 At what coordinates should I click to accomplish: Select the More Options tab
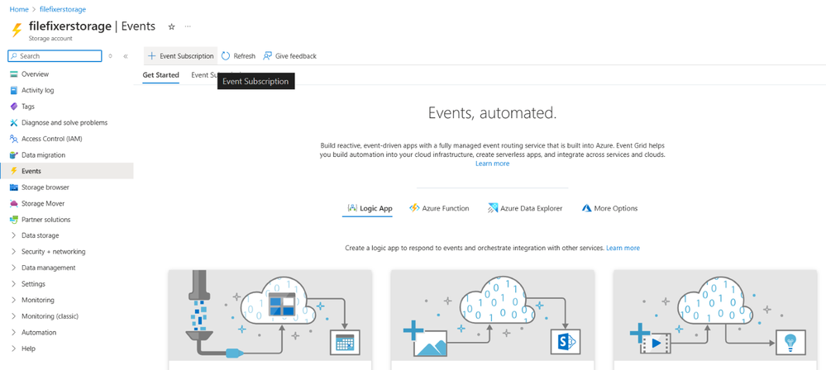pos(609,208)
